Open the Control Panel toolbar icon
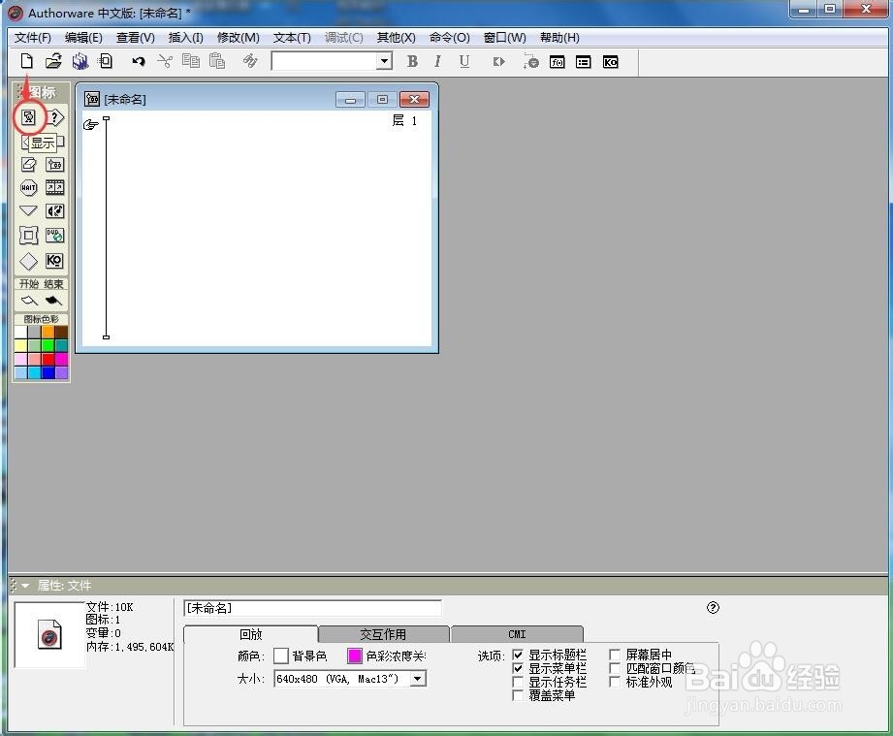This screenshot has width=893, height=736. click(x=530, y=61)
